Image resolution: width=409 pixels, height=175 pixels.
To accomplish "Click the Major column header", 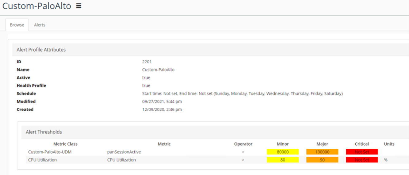I will tap(322, 144).
